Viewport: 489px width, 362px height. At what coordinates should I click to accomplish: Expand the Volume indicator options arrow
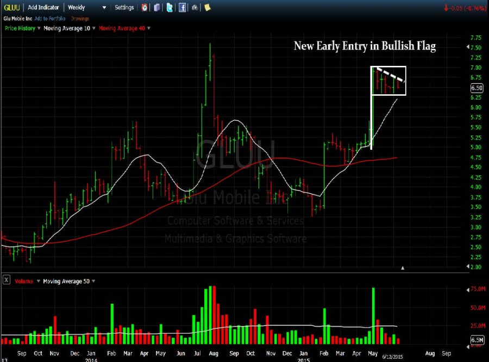coord(39,281)
